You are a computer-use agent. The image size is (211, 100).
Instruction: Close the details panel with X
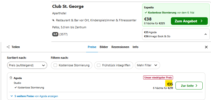tap(206, 47)
